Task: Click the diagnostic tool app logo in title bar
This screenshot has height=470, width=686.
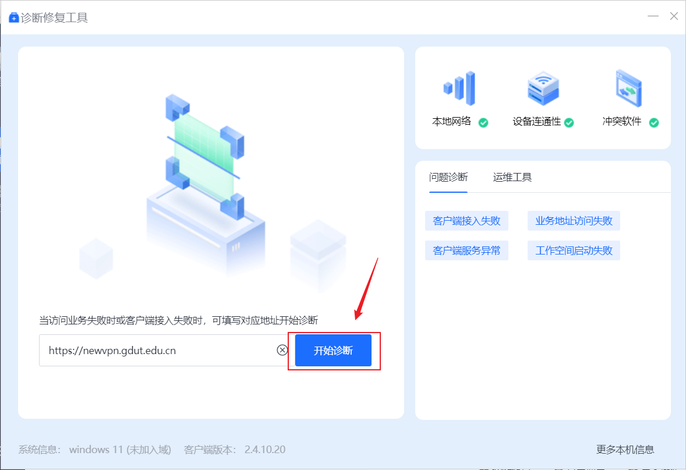Action: tap(14, 17)
